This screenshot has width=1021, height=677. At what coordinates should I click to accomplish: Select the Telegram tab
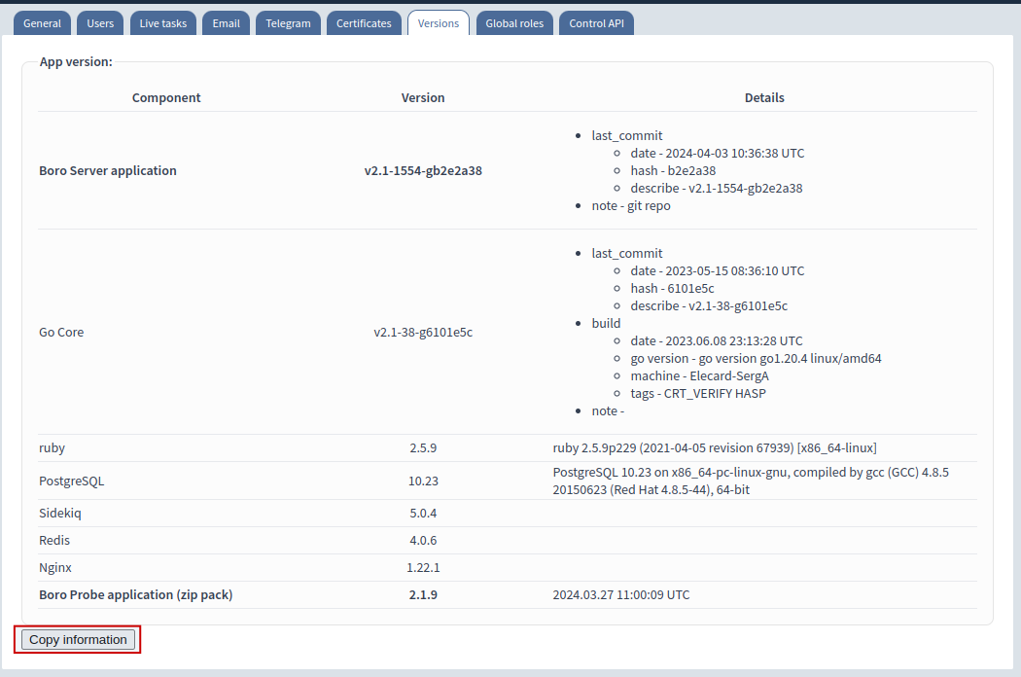pos(288,23)
